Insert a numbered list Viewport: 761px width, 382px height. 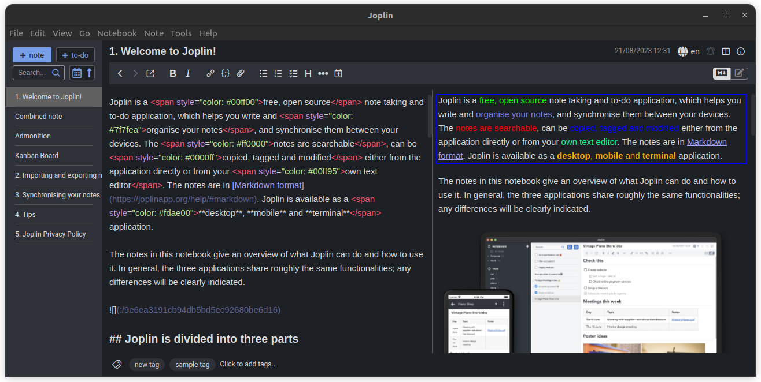pyautogui.click(x=278, y=73)
